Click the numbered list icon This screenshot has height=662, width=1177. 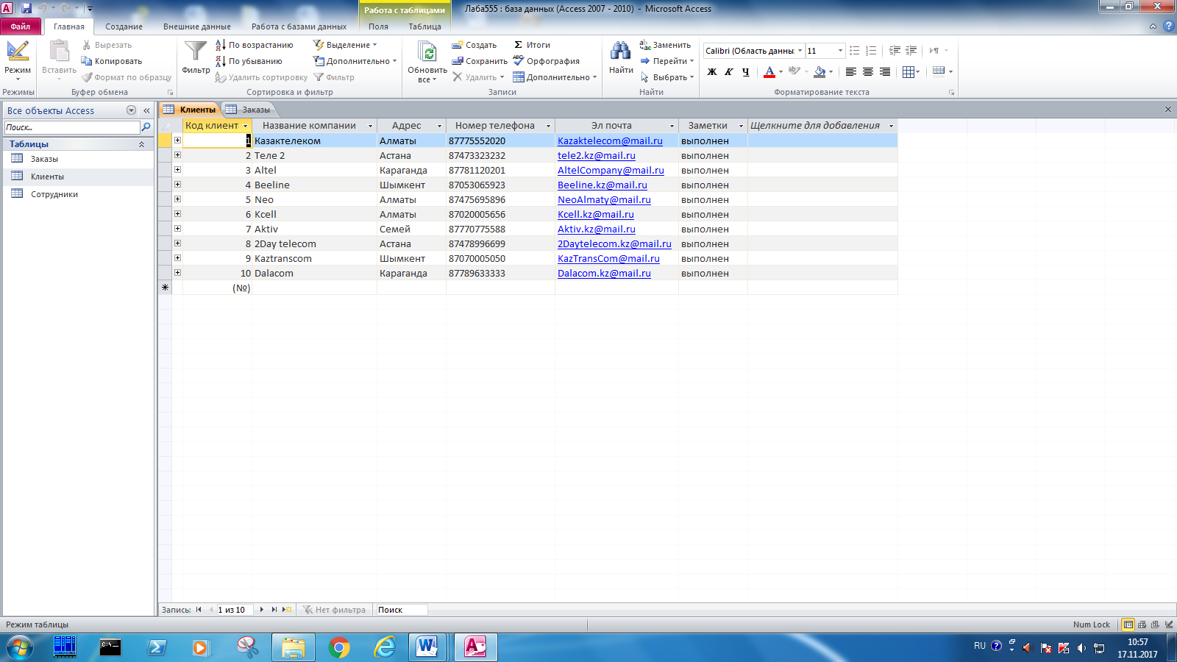[871, 51]
